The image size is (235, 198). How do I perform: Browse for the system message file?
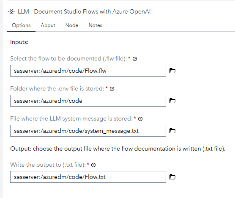[172, 131]
